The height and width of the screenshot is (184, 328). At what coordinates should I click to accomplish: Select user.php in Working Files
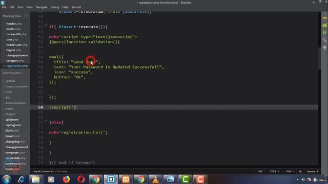(12, 40)
